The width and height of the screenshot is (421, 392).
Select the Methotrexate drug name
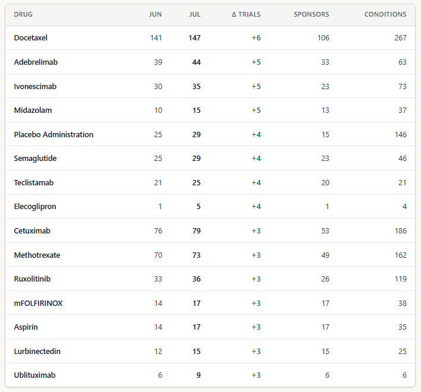37,255
